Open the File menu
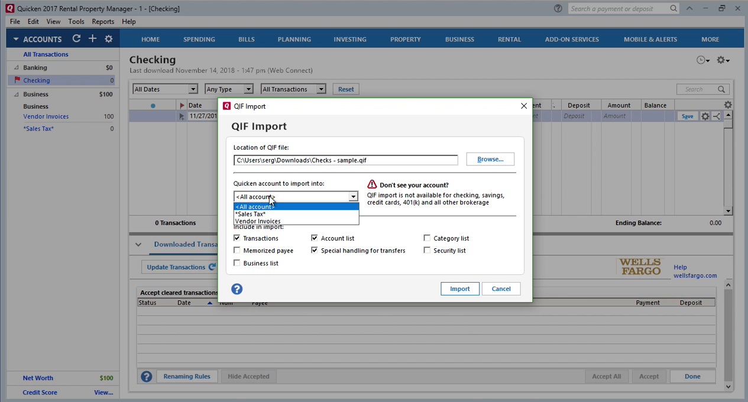Screen dimensions: 748x402 [15, 21]
